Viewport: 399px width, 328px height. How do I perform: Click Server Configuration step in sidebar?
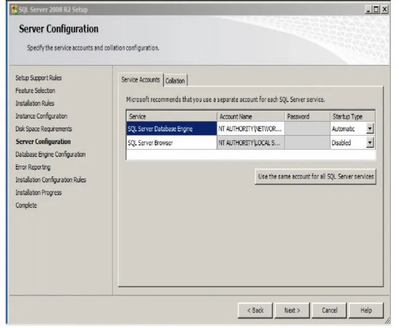(43, 141)
